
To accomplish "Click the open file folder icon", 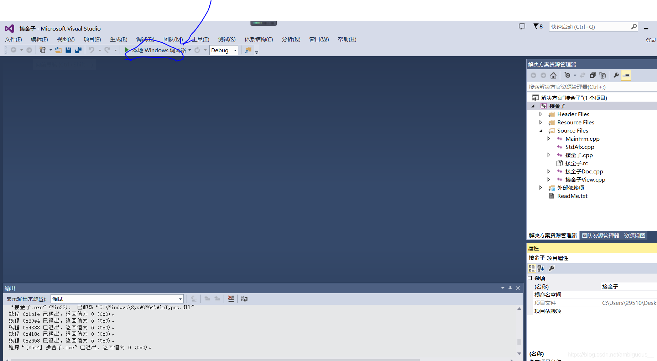I will pos(58,50).
